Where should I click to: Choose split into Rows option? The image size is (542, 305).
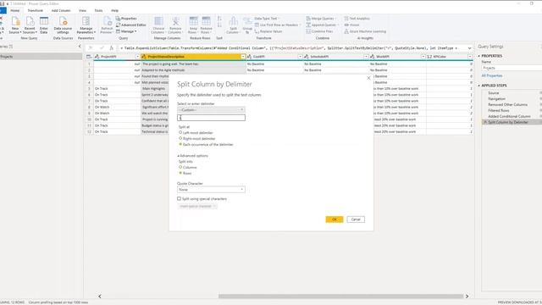point(180,173)
